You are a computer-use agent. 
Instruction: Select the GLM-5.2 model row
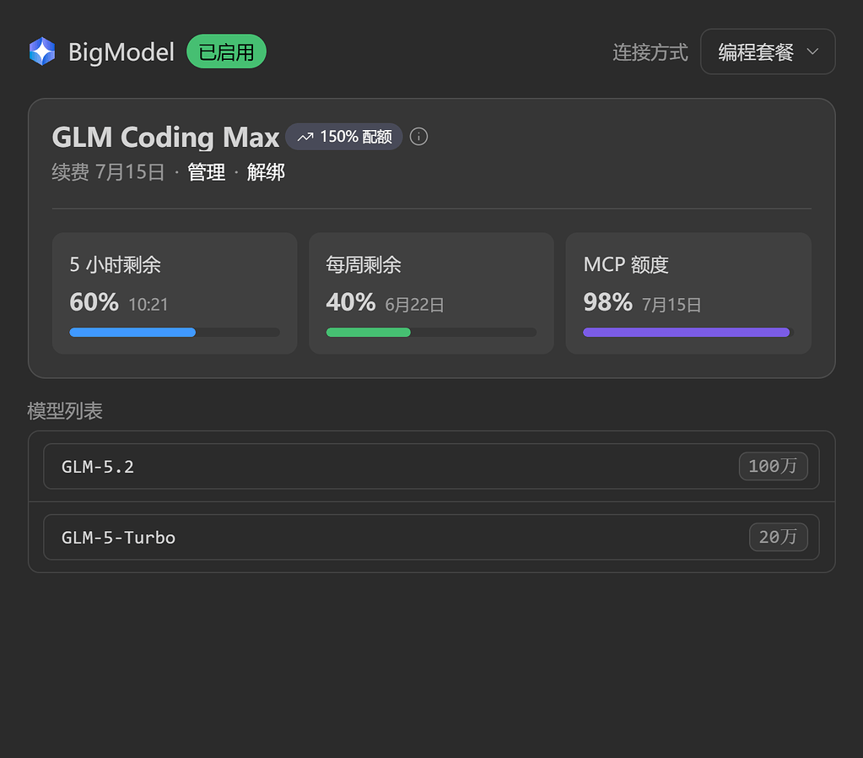pos(431,467)
